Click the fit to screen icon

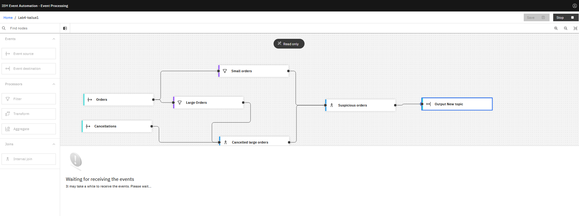point(575,28)
